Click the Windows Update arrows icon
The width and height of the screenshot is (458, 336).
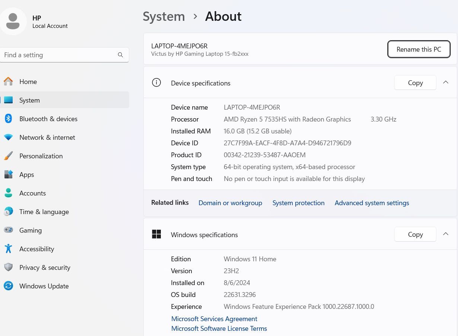pyautogui.click(x=8, y=286)
